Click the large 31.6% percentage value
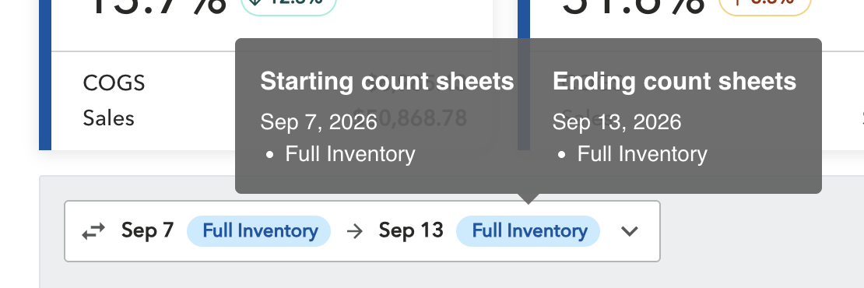This screenshot has height=288, width=864. (634, 8)
